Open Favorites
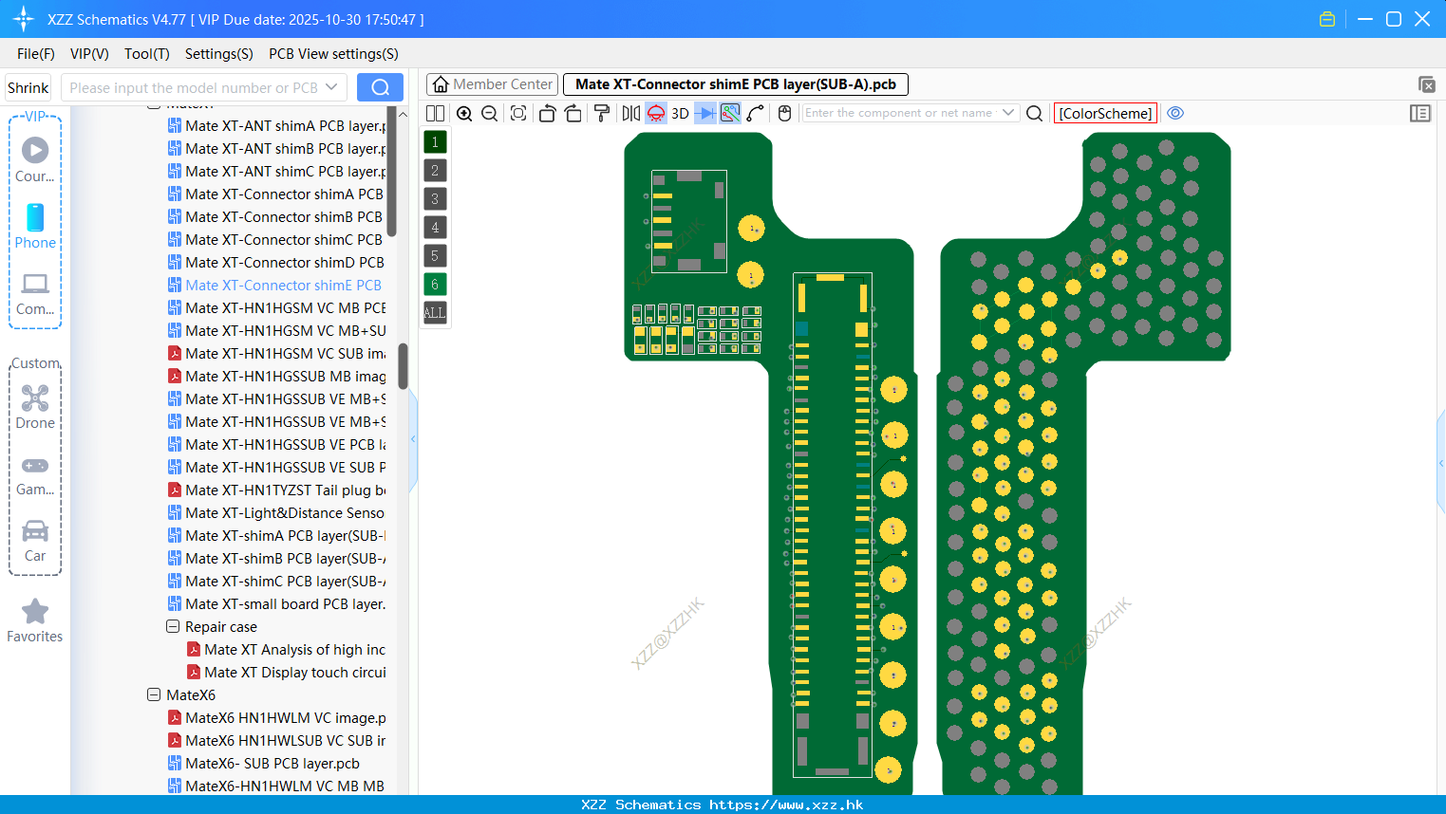 click(x=35, y=621)
